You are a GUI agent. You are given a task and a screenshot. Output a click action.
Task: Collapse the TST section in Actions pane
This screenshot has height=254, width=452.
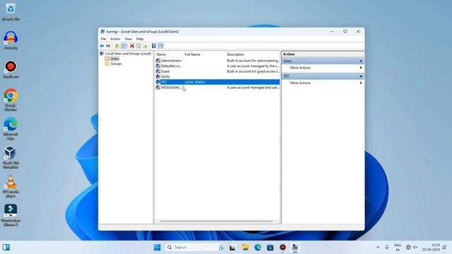pos(361,76)
